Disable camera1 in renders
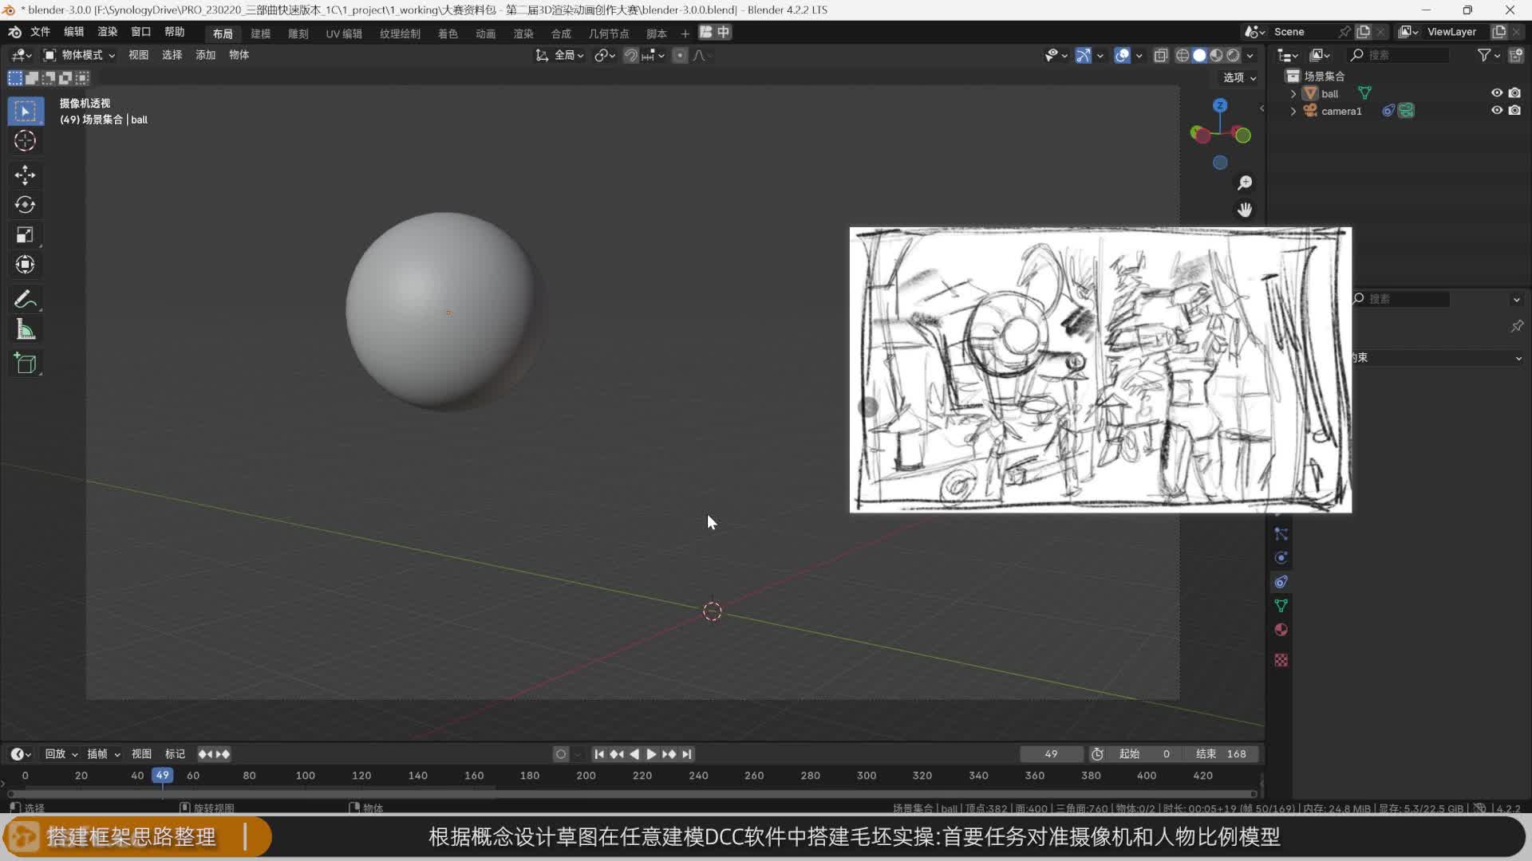The height and width of the screenshot is (861, 1532). coord(1514,111)
